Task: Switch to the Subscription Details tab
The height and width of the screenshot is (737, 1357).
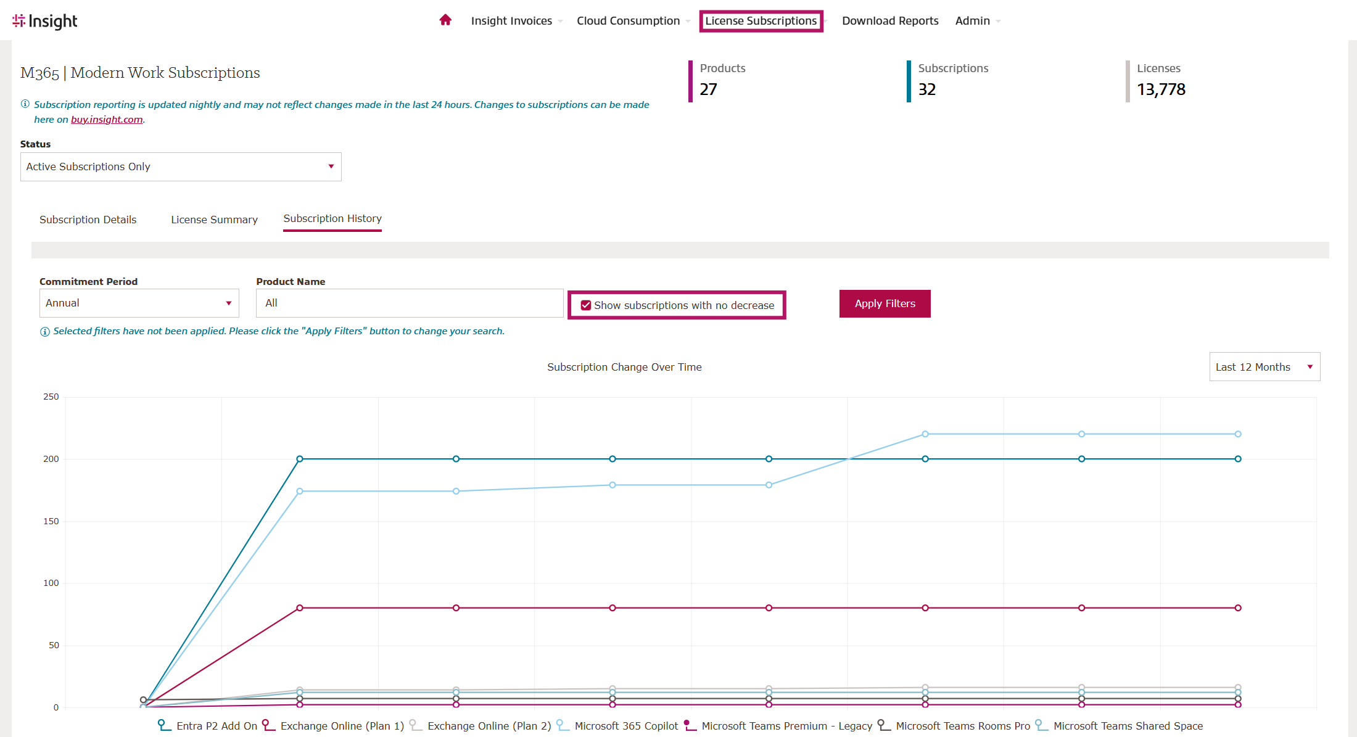Action: (x=88, y=220)
